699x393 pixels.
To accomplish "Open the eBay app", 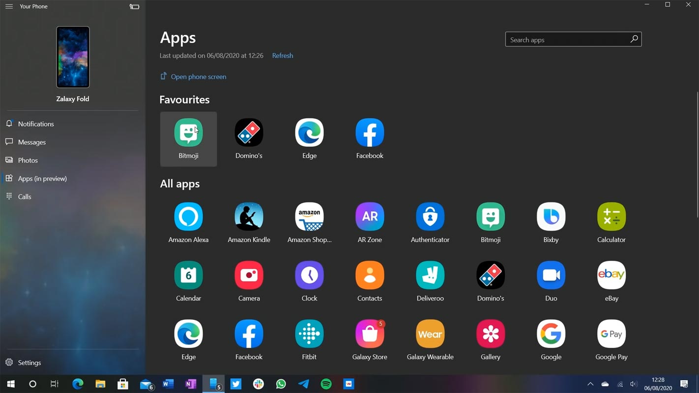I will click(612, 281).
